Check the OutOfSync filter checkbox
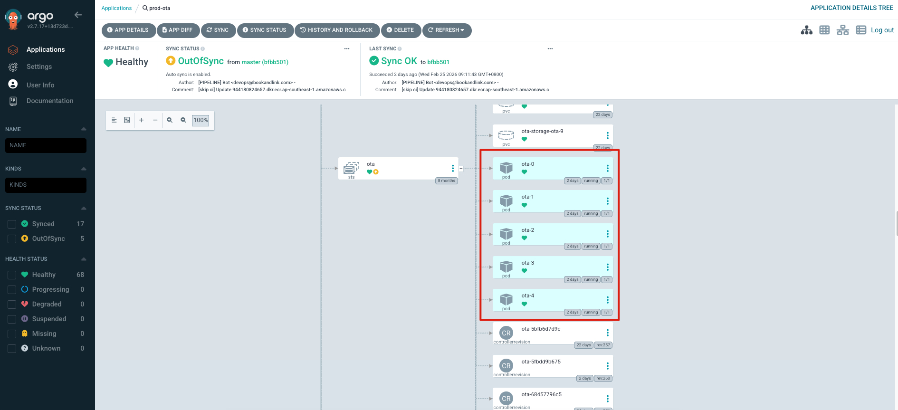Viewport: 898px width, 410px height. click(12, 239)
